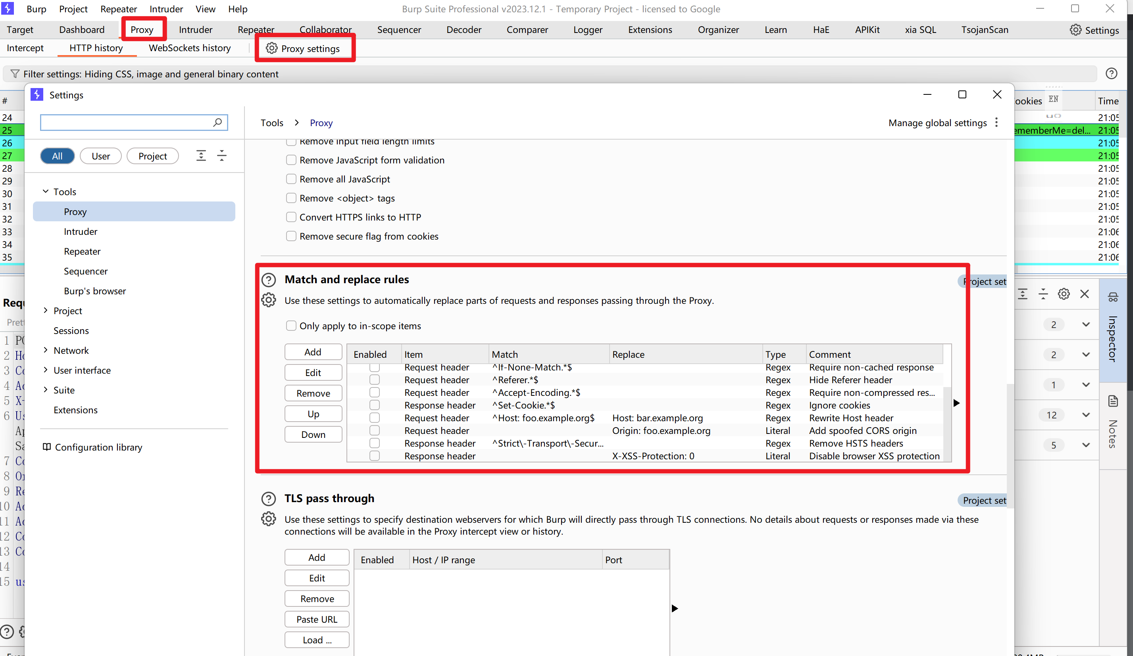1133x656 pixels.
Task: Click the Inspector collapse-all icon
Action: 1044,294
